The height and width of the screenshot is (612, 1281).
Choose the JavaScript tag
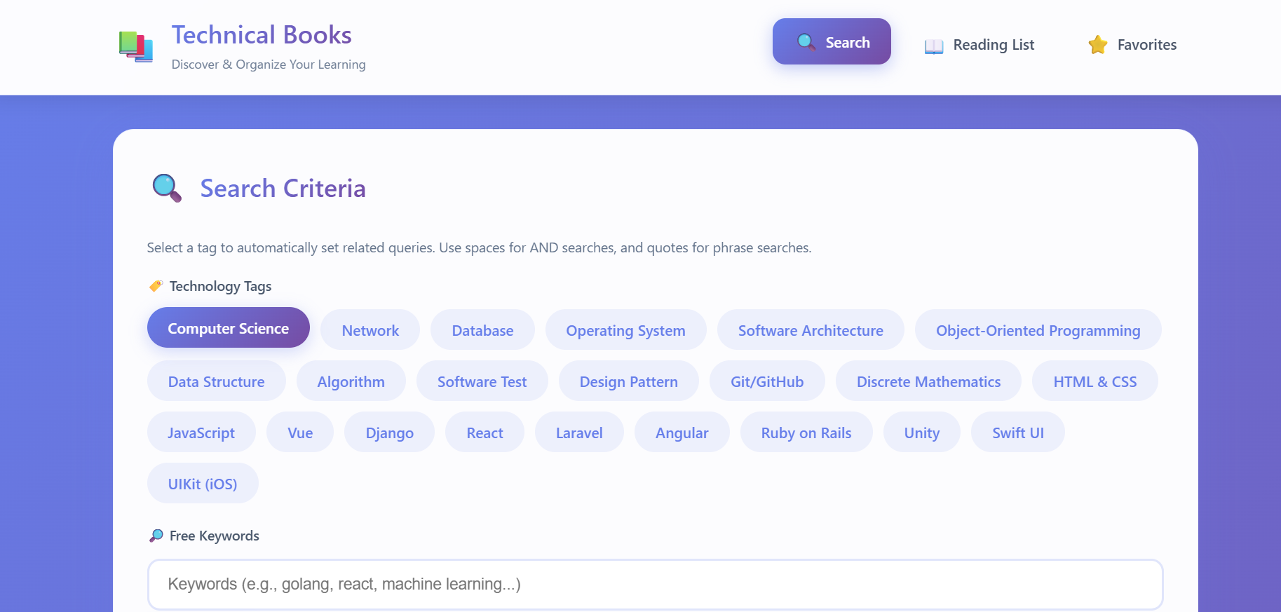coord(201,432)
